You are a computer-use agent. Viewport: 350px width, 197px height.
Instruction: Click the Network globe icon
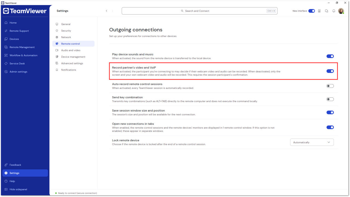57,37
